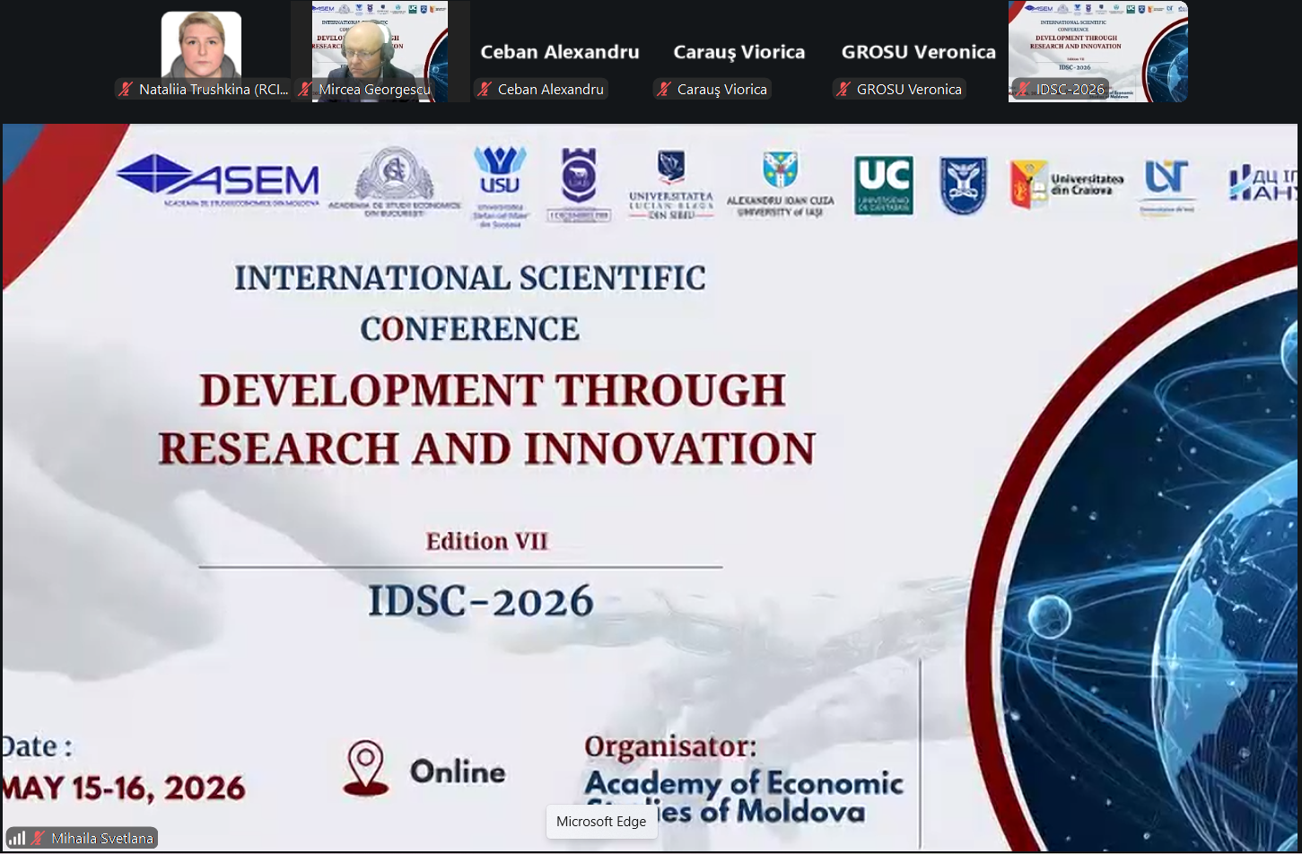Image resolution: width=1302 pixels, height=854 pixels.
Task: Click the large 'IDSC-2026' slide heading
Action: (x=481, y=600)
